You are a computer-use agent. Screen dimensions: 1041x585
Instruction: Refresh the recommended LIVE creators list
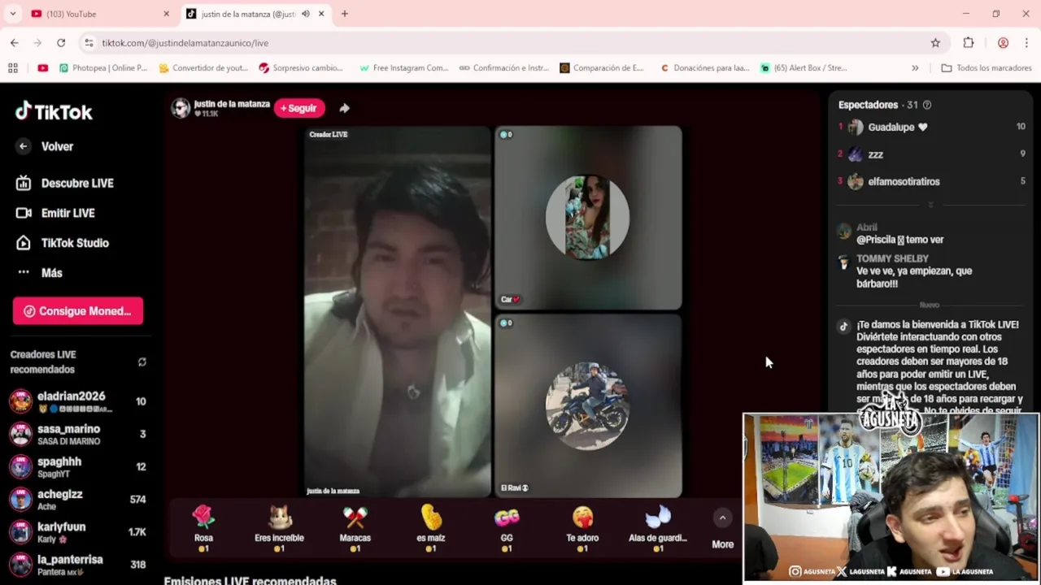142,362
